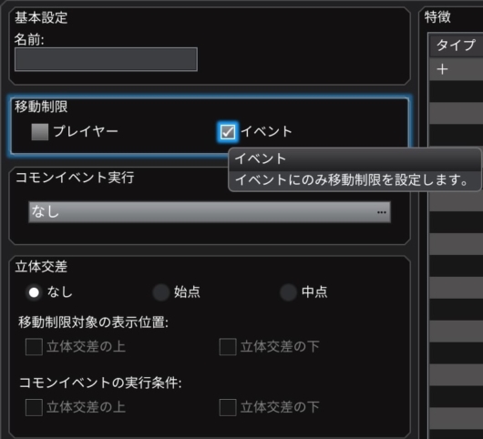
Task: Click the 特徴 panel title
Action: (x=437, y=17)
